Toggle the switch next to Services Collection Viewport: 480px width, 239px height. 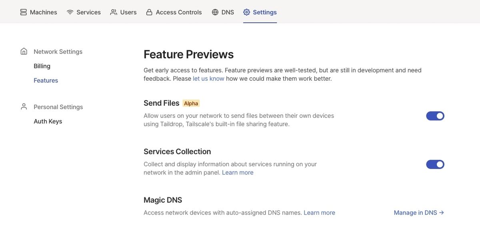435,164
